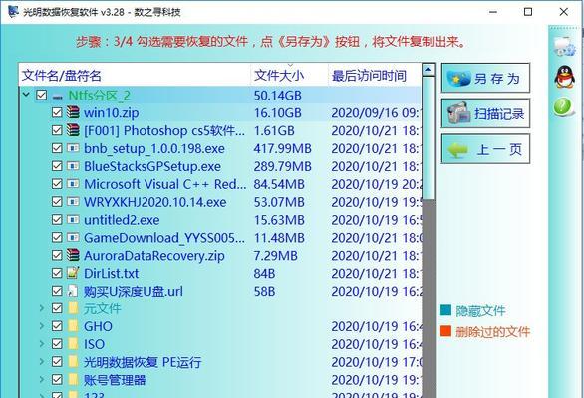
Task: Click GameDownload_YYSS005 file icon
Action: 73,238
